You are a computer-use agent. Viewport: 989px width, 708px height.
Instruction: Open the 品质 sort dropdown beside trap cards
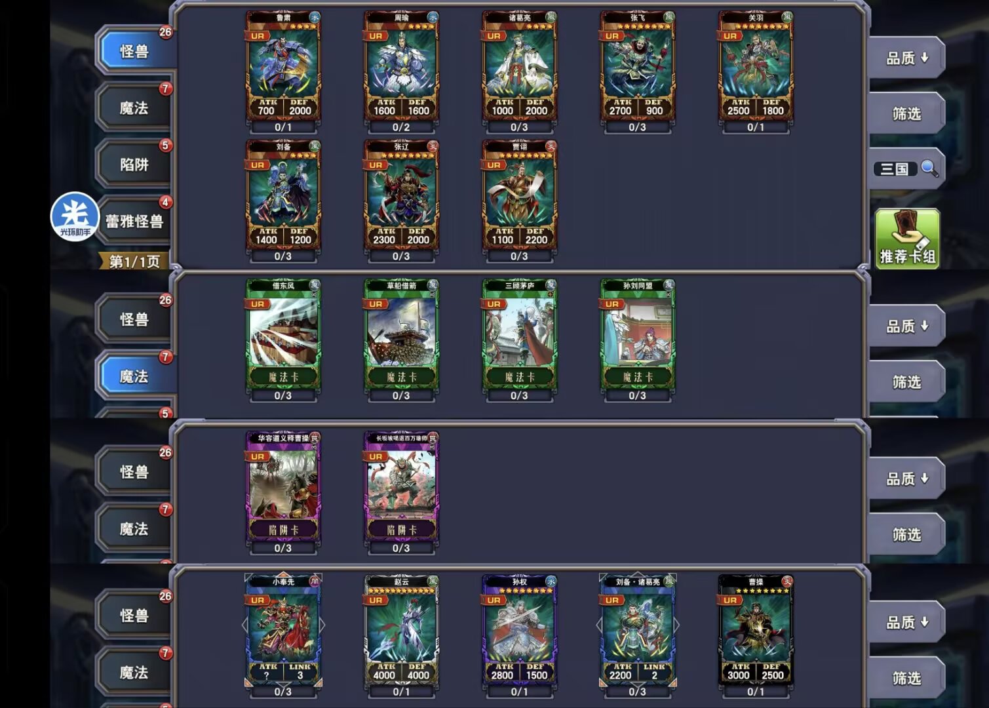(x=906, y=479)
